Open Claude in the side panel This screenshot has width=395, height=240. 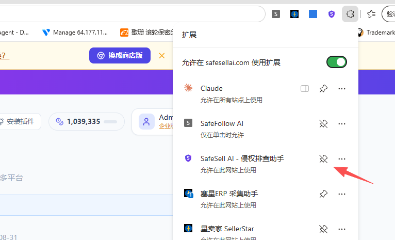pos(305,88)
